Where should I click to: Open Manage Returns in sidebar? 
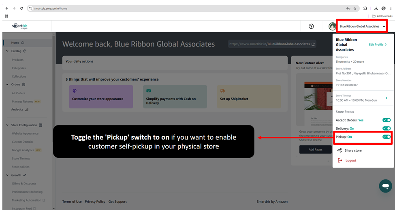pos(22,102)
